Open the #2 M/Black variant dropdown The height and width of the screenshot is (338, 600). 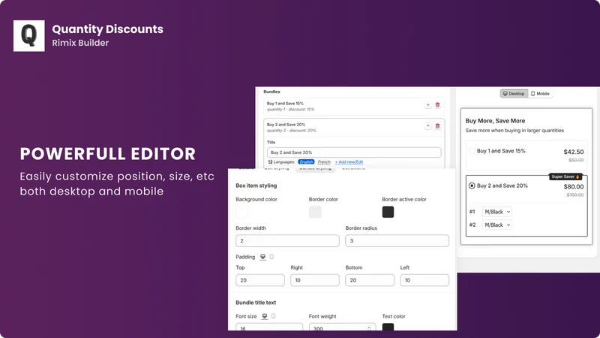click(496, 225)
